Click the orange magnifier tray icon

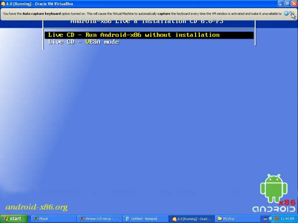pyautogui.click(x=276, y=219)
